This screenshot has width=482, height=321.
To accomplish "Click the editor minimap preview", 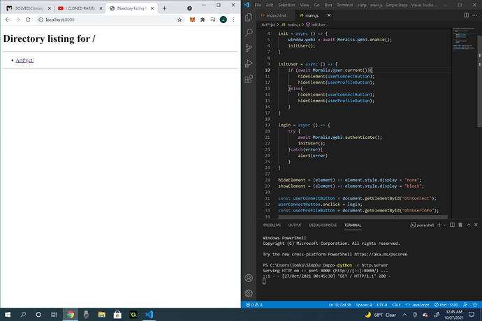I will (x=464, y=40).
